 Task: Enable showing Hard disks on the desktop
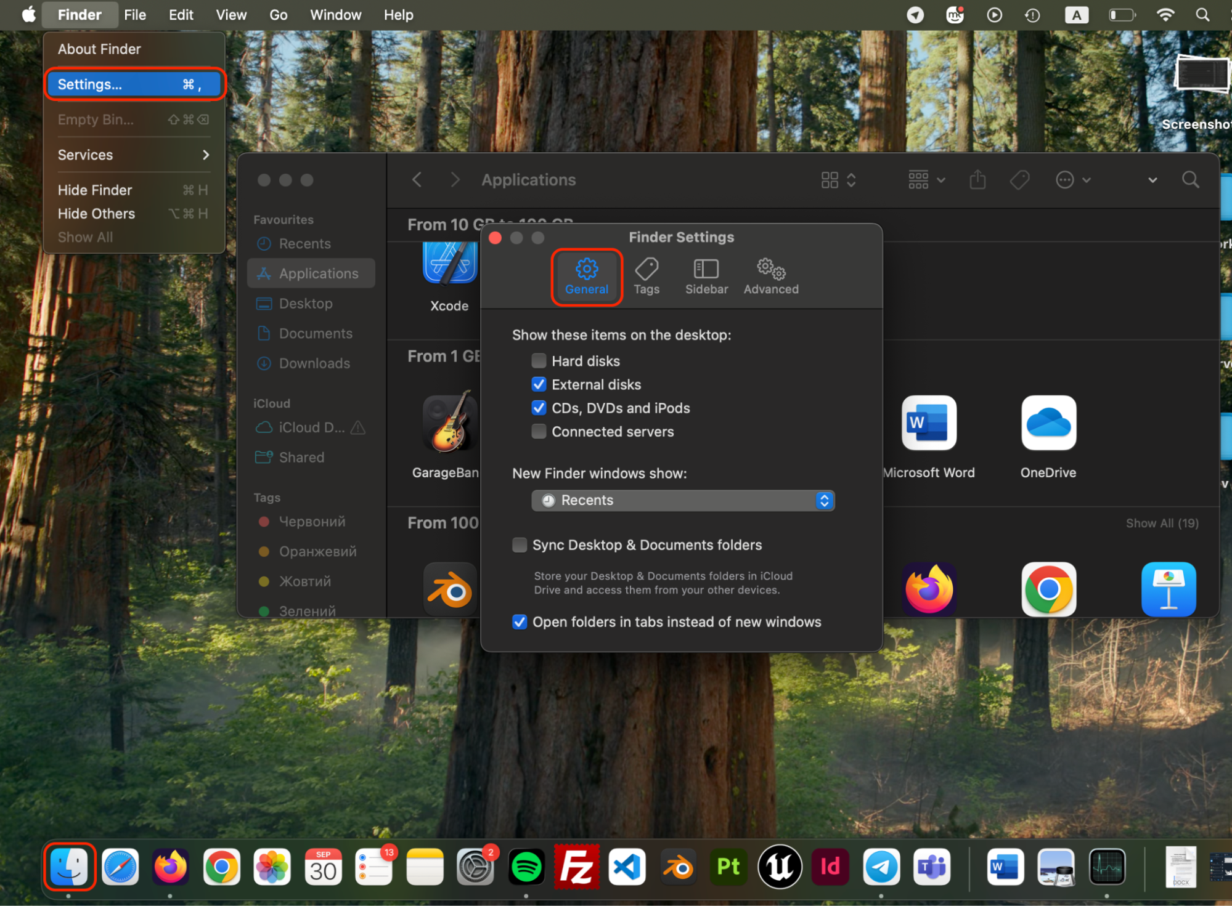click(539, 360)
